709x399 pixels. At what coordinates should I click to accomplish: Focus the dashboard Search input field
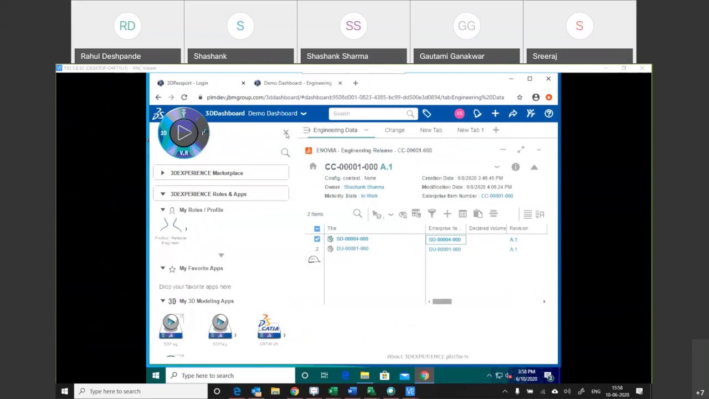pyautogui.click(x=368, y=114)
